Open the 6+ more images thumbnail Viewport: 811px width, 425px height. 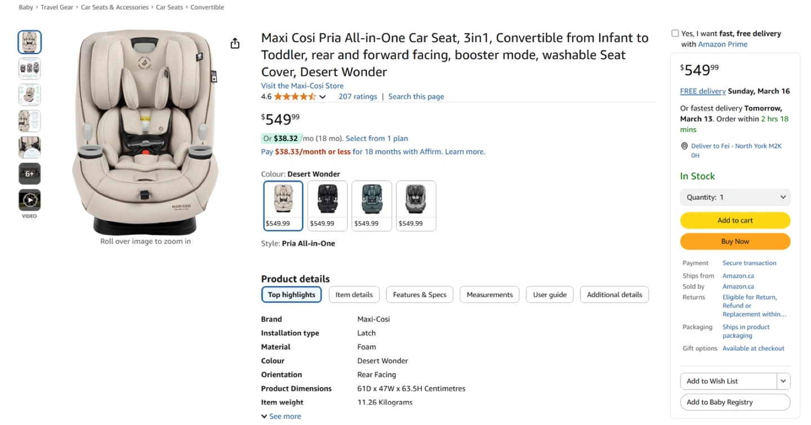pyautogui.click(x=29, y=174)
